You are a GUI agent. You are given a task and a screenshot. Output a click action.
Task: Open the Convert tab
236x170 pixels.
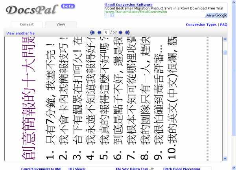coord(27,24)
